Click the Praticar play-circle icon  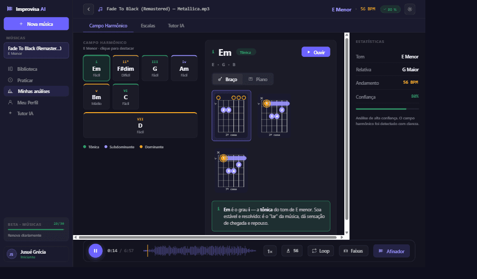click(x=10, y=80)
